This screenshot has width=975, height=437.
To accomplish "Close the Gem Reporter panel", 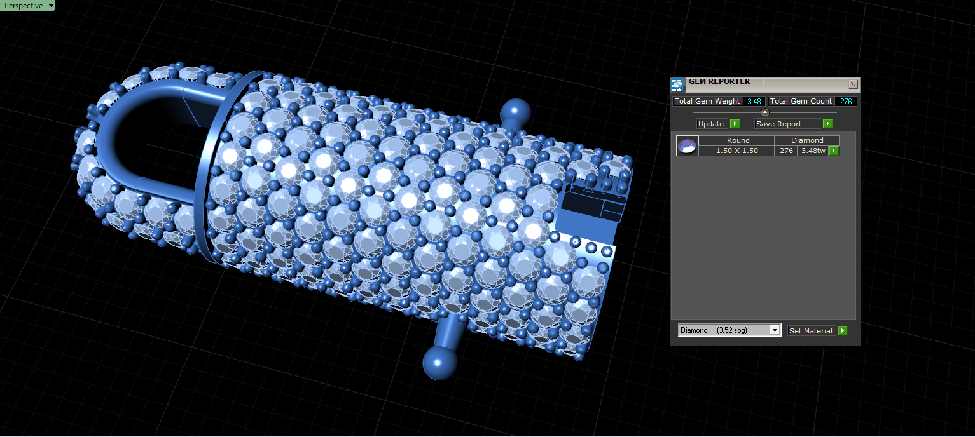I will 853,84.
